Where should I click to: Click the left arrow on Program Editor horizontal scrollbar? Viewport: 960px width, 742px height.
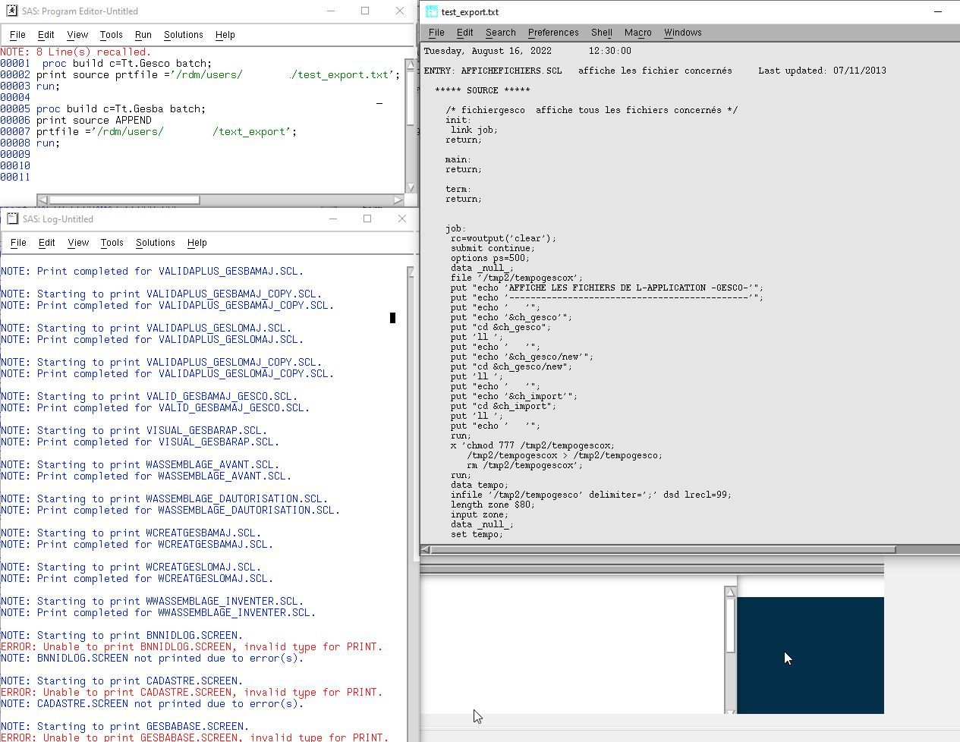43,200
